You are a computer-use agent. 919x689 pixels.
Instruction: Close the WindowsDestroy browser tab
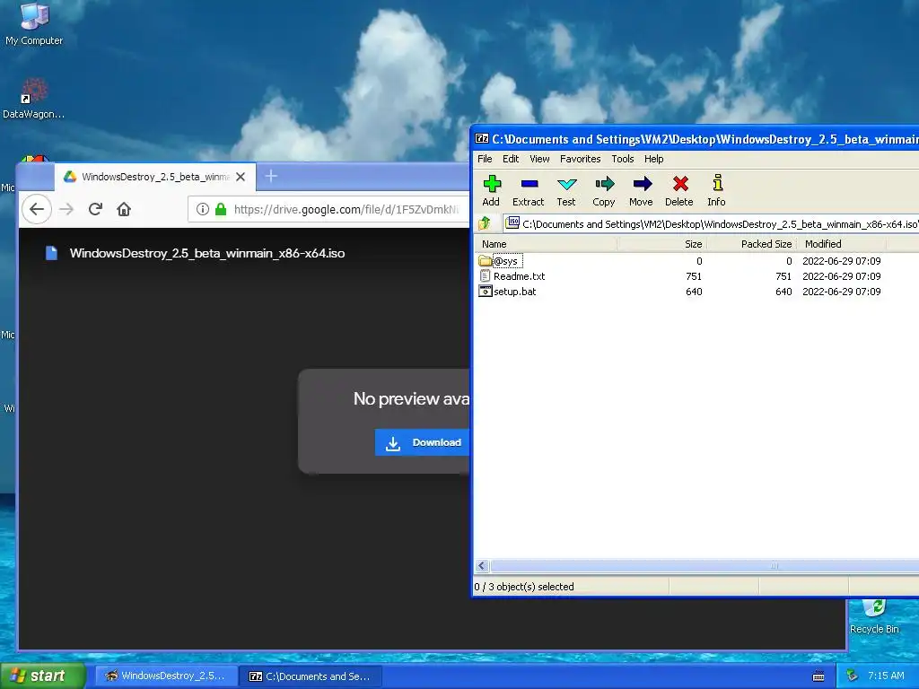pos(241,177)
